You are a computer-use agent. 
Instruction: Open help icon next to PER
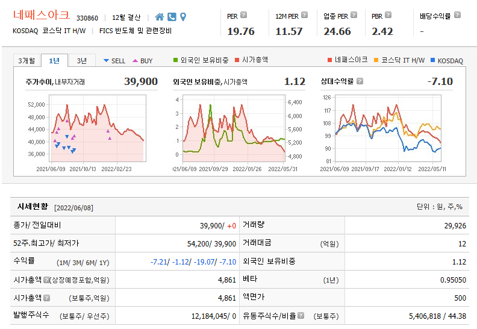click(244, 15)
